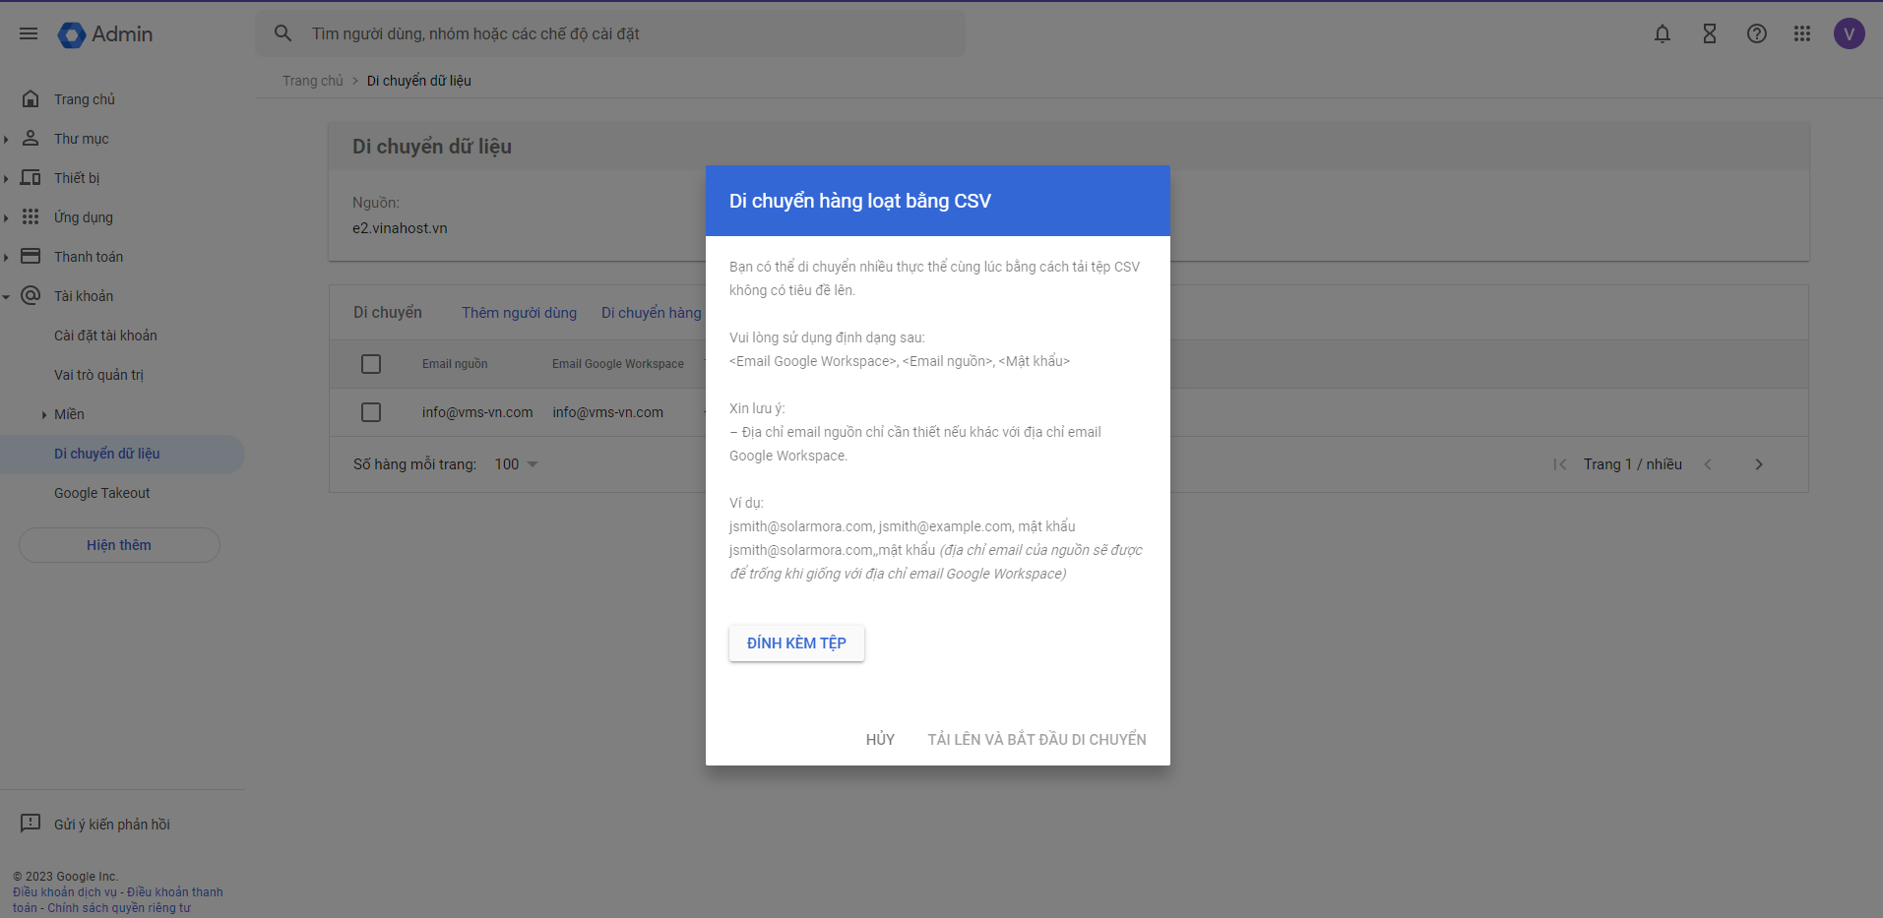Open Google Takeout in sidebar
The width and height of the screenshot is (1883, 918).
pos(102,493)
